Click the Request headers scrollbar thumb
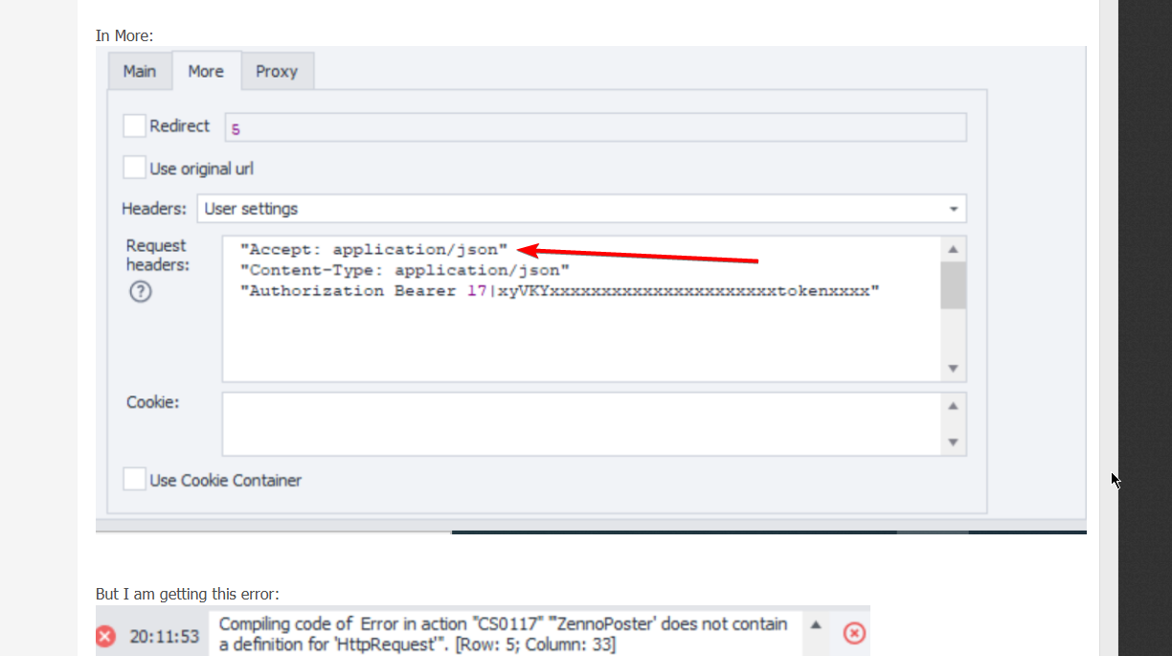Viewport: 1172px width, 656px height. [953, 284]
